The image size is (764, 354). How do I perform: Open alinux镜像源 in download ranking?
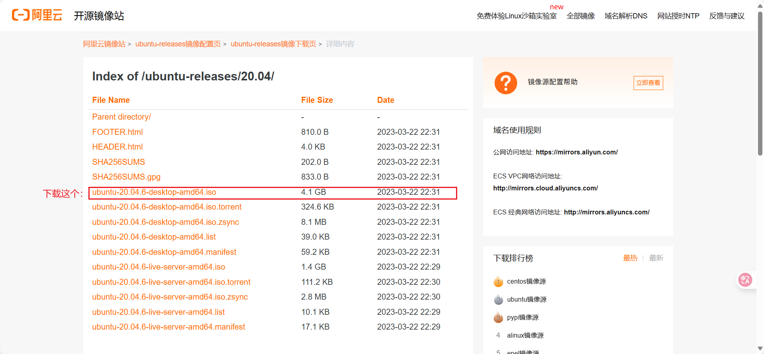(525, 336)
